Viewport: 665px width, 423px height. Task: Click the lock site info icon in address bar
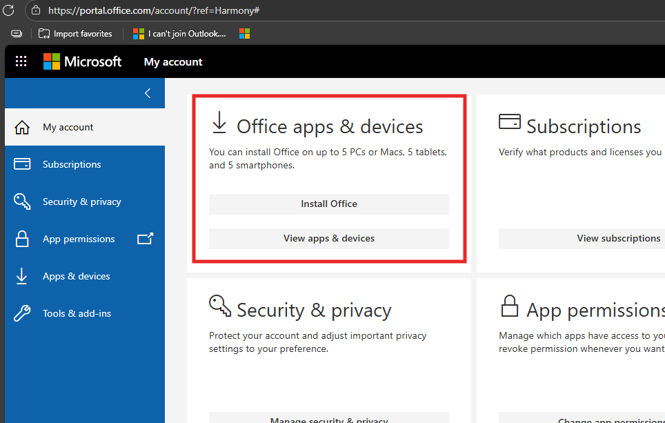36,10
